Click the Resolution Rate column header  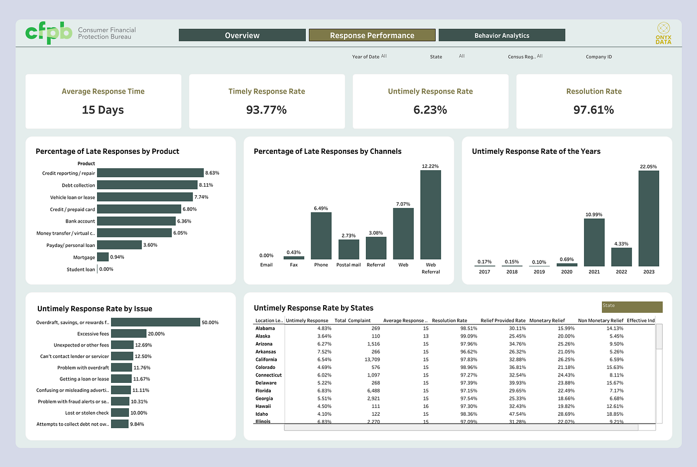coord(450,321)
